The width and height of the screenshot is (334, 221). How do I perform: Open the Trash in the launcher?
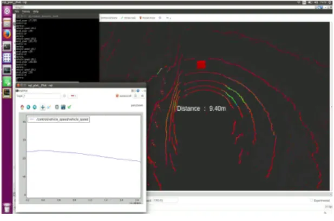7,208
